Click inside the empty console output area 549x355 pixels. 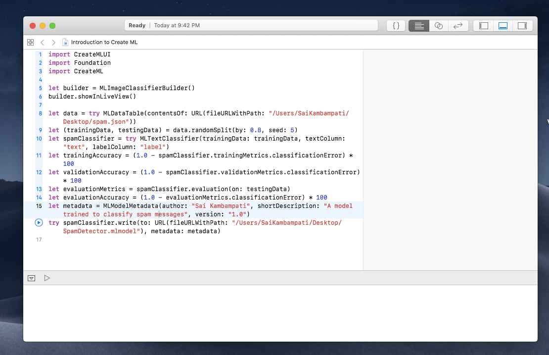click(280, 313)
